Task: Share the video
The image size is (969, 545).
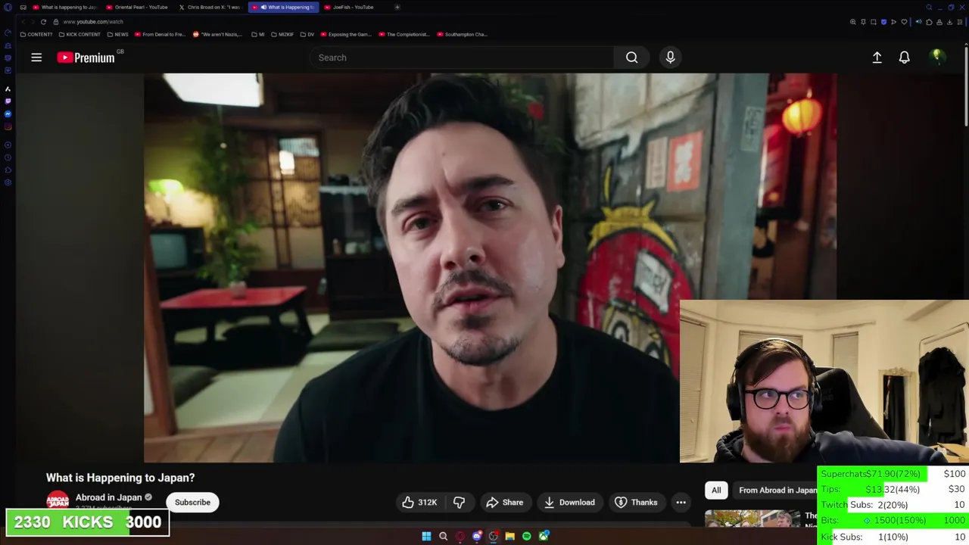Action: (505, 502)
